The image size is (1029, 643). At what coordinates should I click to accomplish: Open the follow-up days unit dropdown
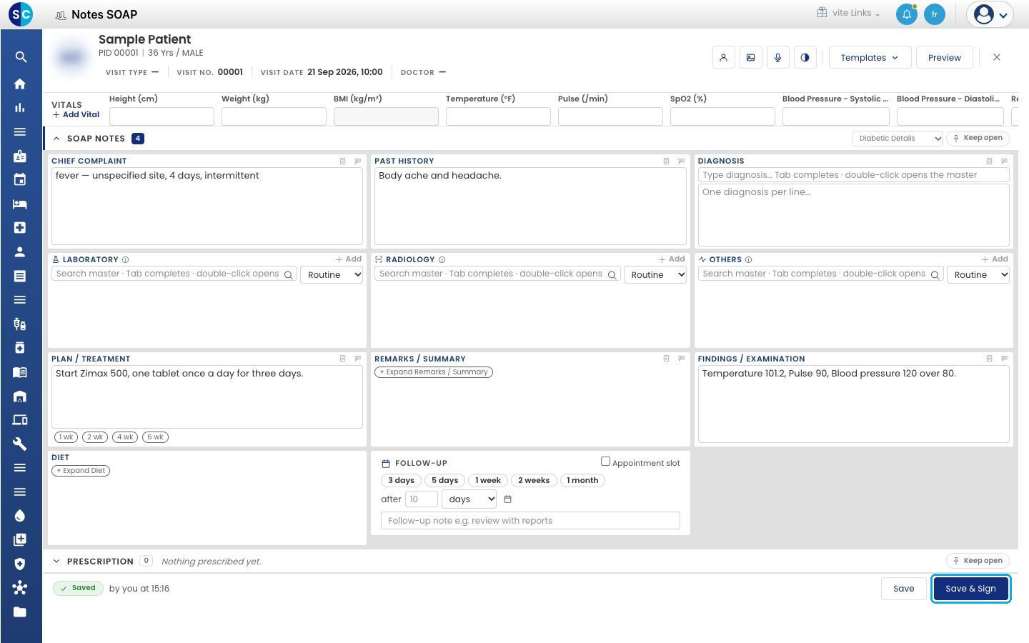coord(469,499)
